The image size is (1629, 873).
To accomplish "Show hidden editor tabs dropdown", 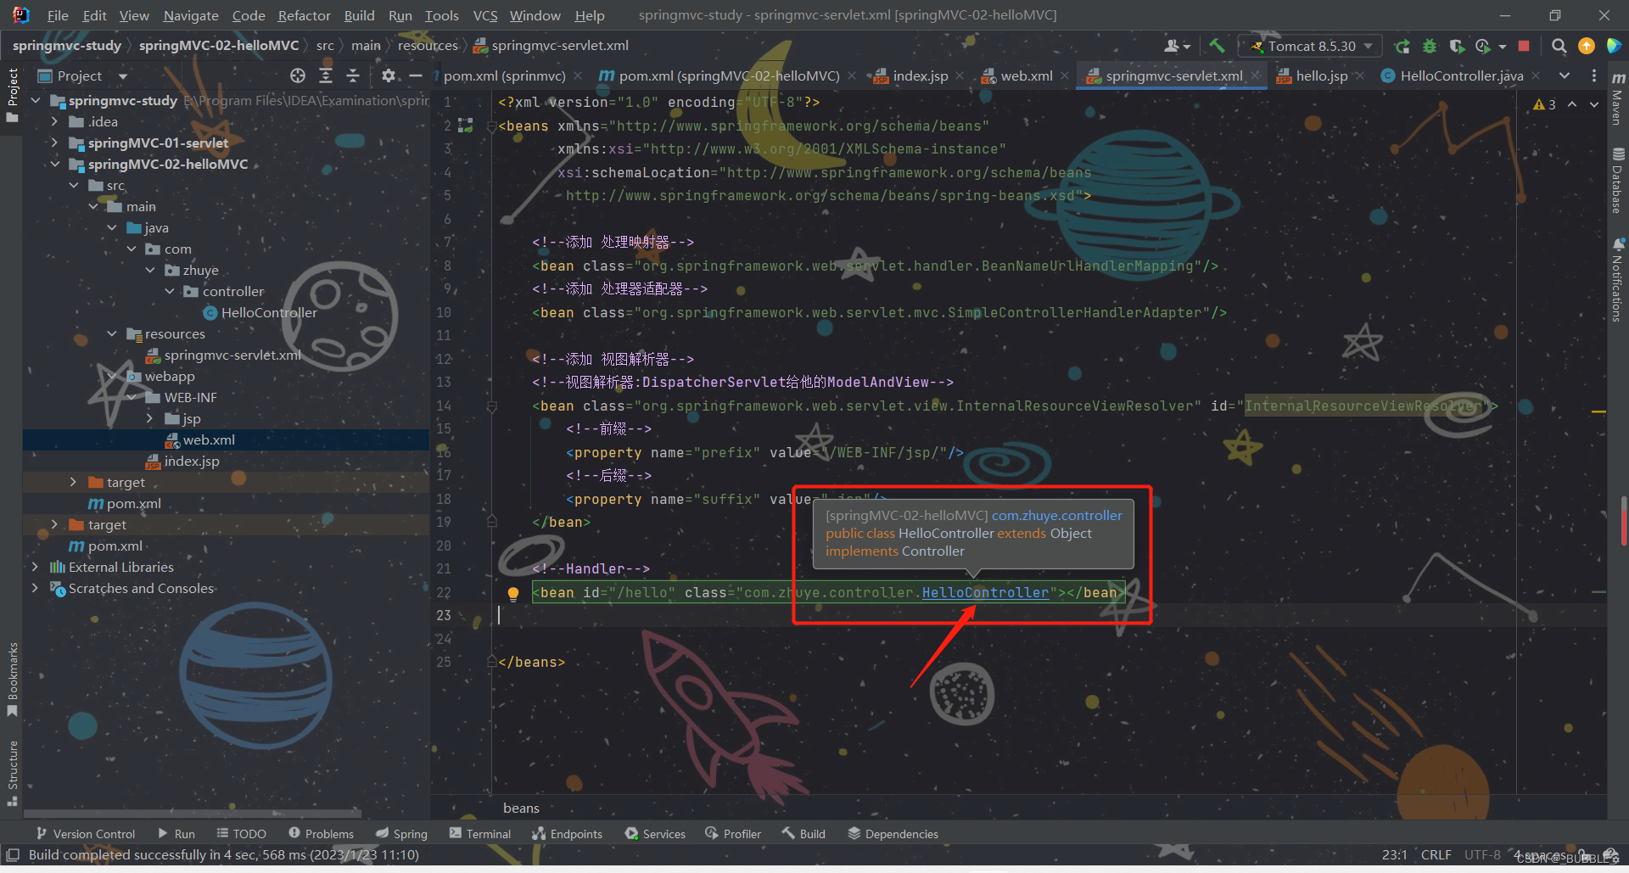I will coord(1565,76).
